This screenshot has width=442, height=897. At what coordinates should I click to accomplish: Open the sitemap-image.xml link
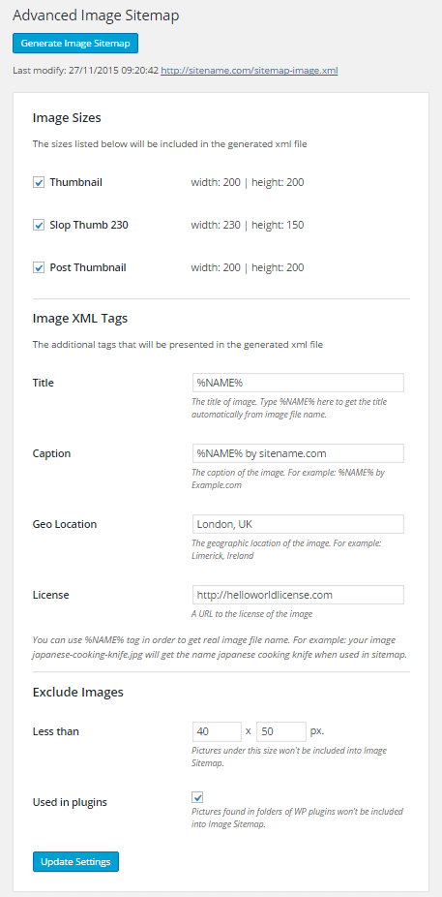click(250, 71)
